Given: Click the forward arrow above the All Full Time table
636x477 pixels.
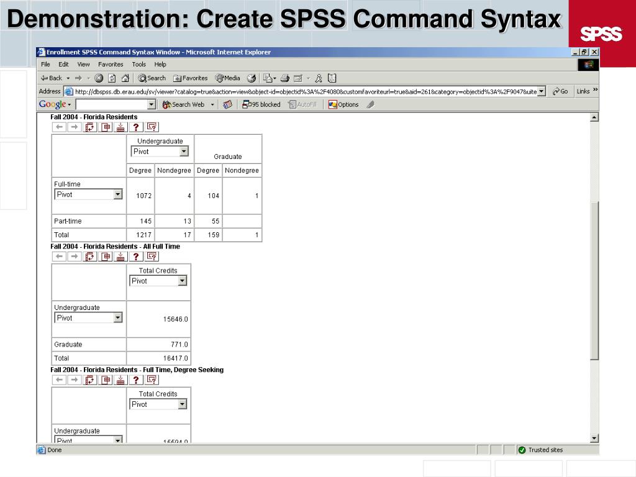Looking at the screenshot, I should (x=75, y=257).
